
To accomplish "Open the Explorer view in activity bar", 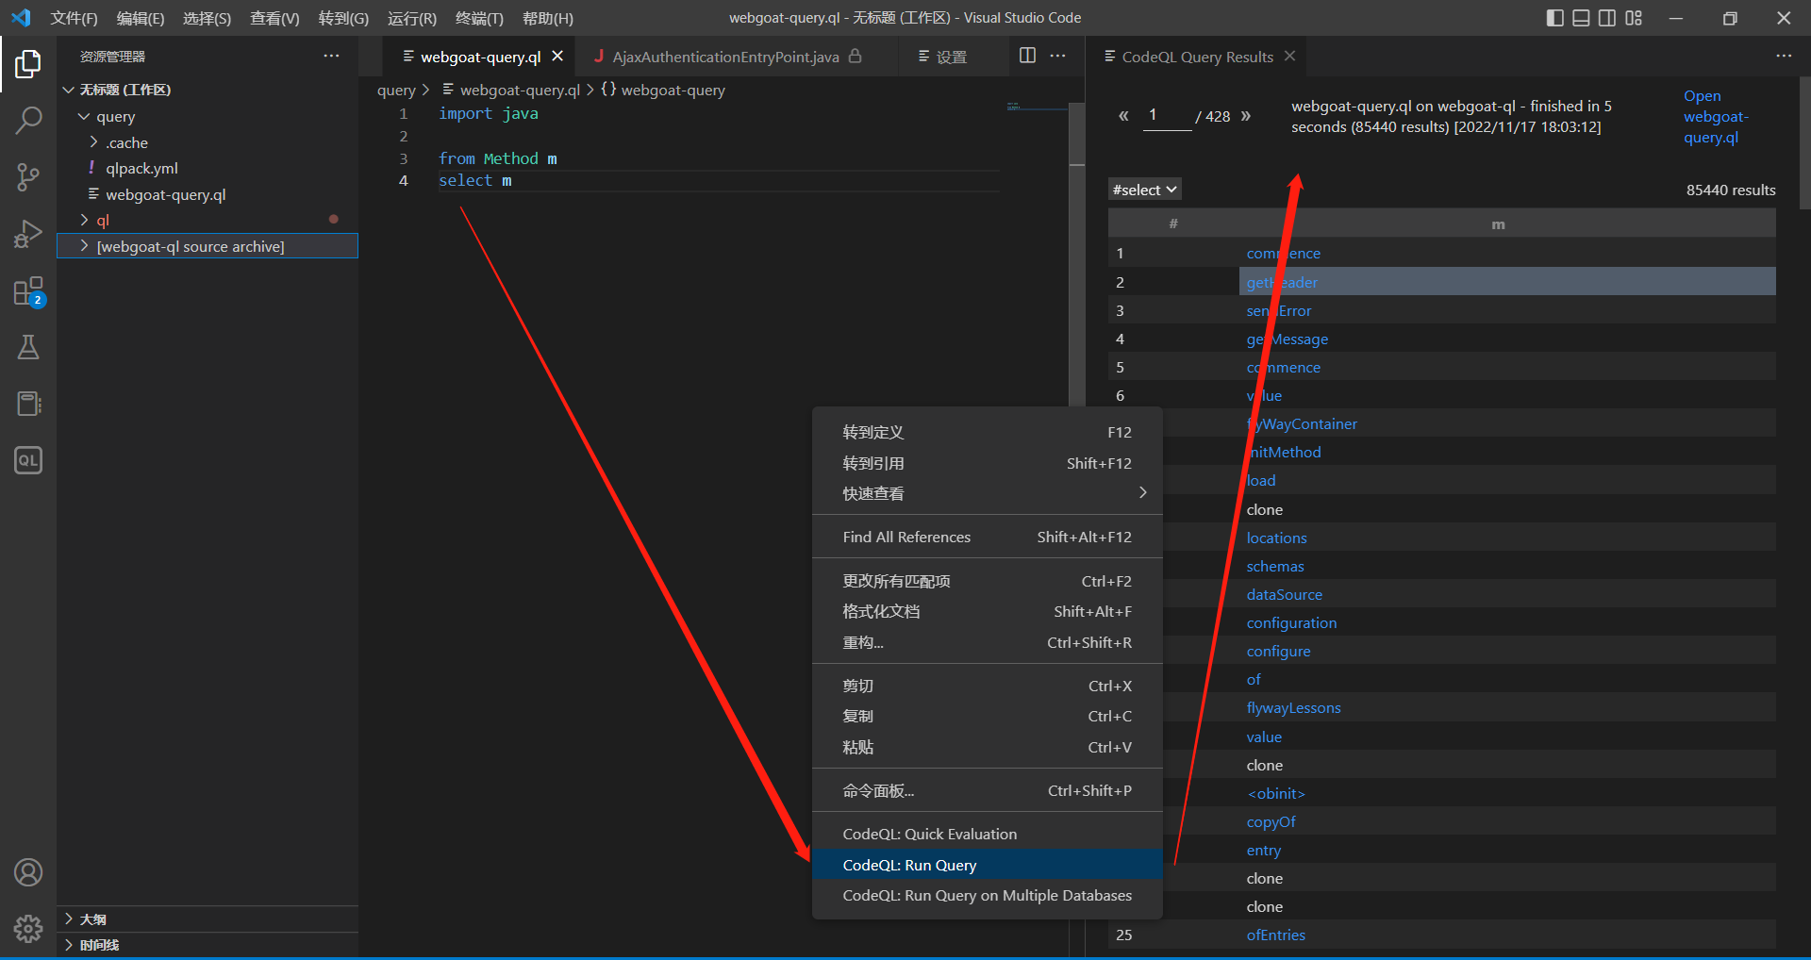I will [x=28, y=64].
